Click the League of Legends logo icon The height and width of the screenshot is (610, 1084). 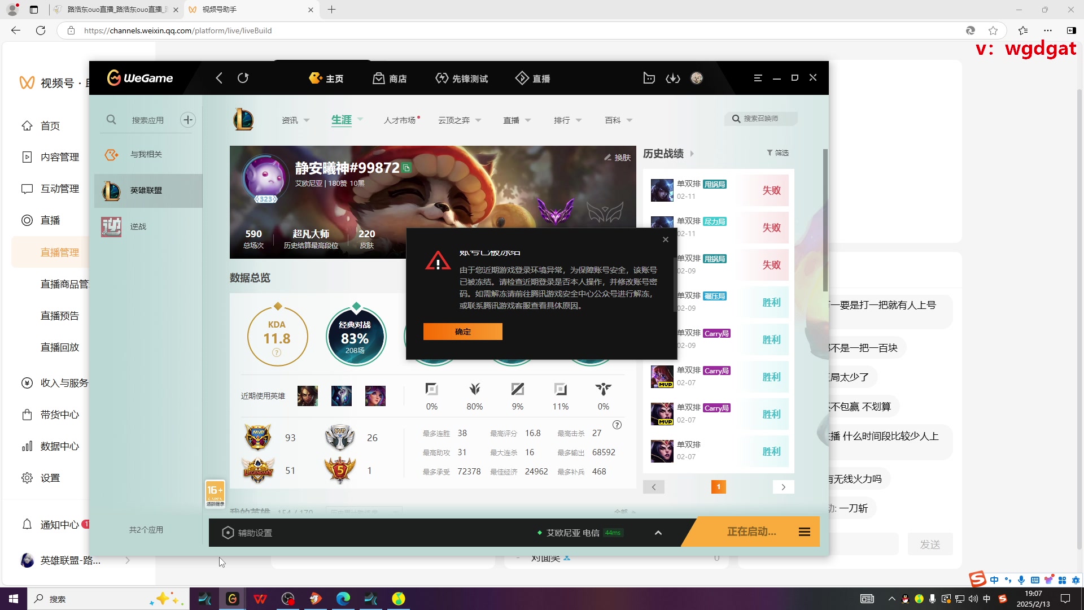point(243,120)
